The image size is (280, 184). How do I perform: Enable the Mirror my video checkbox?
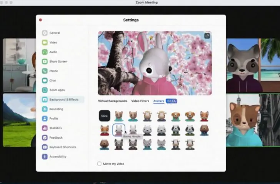[x=99, y=164]
